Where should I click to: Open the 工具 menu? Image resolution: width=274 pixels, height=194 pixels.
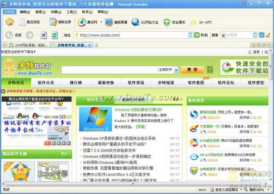pos(71,12)
